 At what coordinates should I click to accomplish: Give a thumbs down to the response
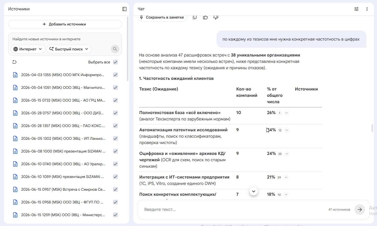(216, 17)
